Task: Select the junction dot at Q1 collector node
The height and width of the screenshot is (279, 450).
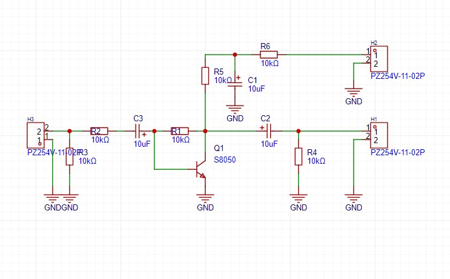Action: pos(206,130)
